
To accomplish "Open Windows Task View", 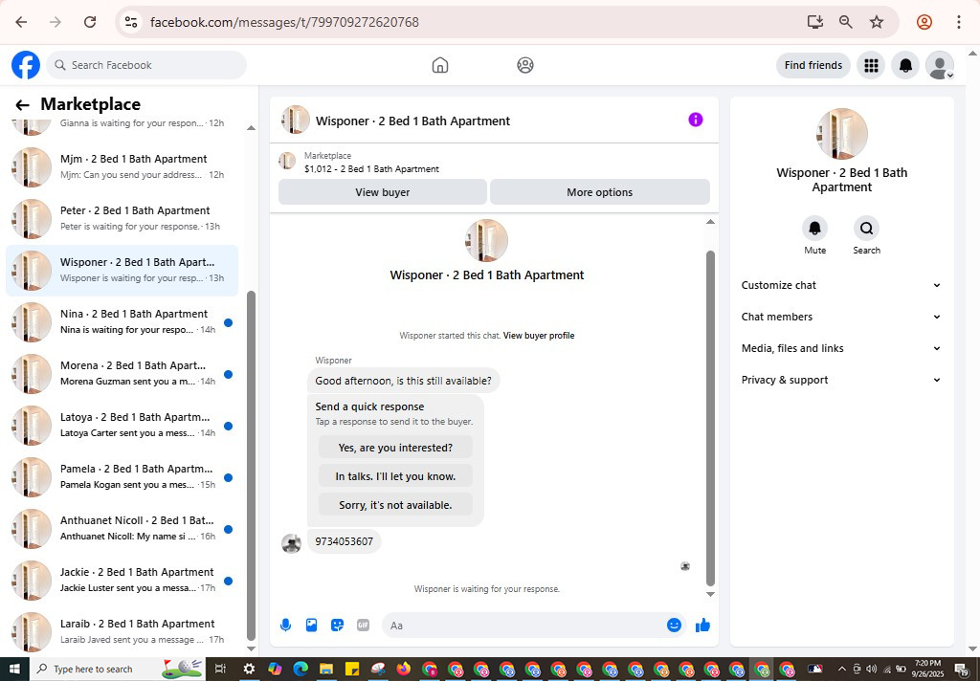I will (x=220, y=670).
